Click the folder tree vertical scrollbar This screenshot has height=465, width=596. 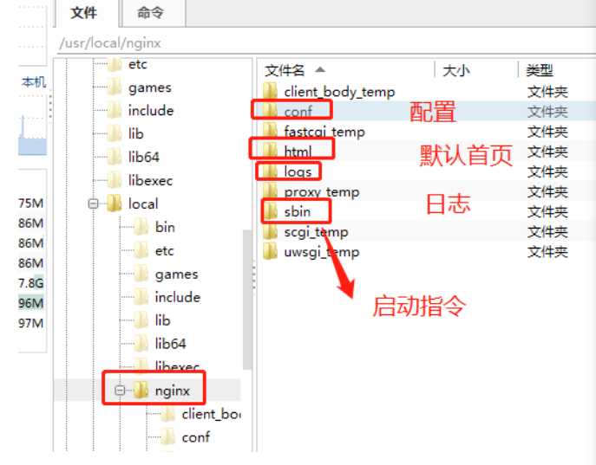click(x=247, y=300)
